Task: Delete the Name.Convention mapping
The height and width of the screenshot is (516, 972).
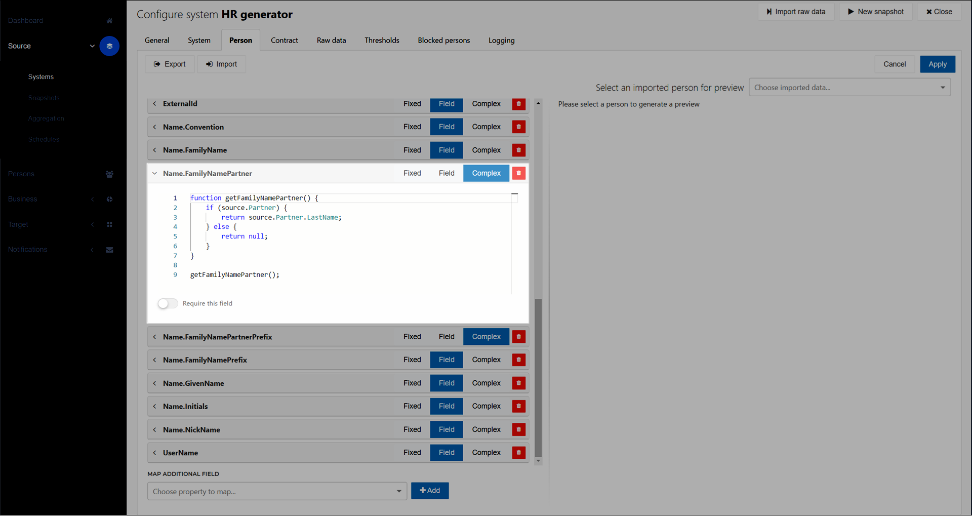Action: pyautogui.click(x=519, y=127)
